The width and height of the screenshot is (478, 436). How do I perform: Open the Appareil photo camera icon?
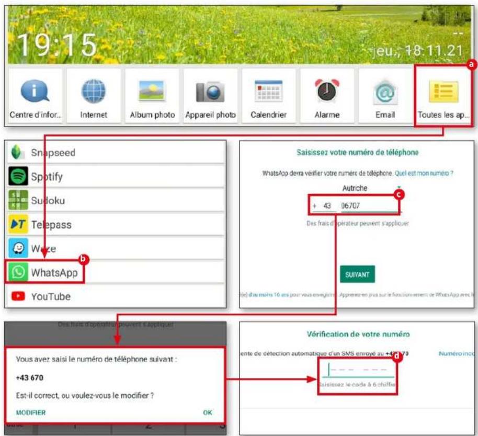point(210,91)
